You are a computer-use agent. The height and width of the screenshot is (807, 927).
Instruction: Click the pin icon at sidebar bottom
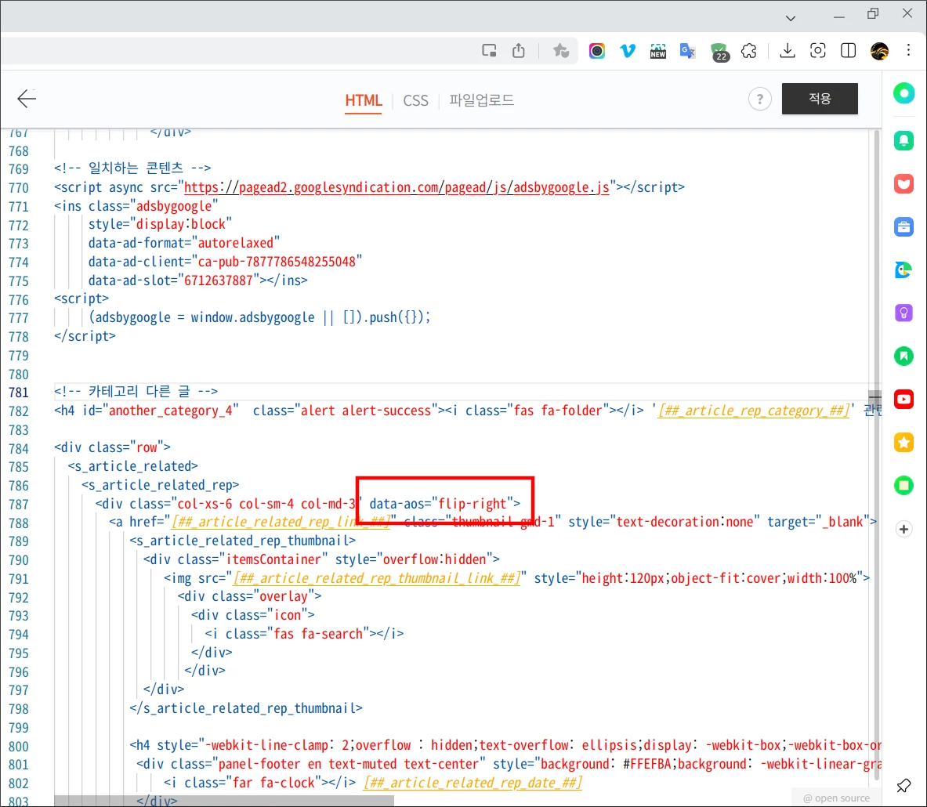[x=904, y=786]
